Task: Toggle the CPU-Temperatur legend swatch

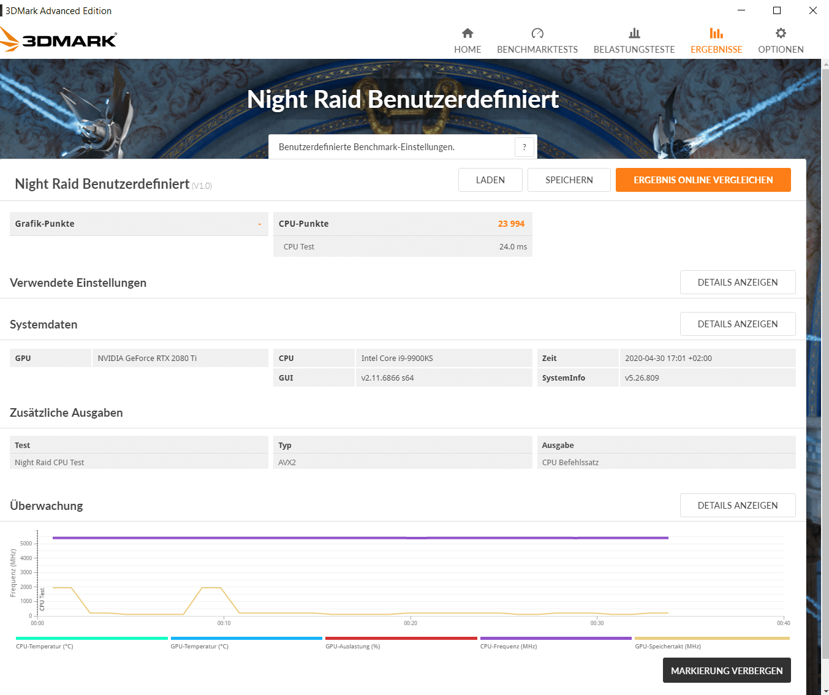Action: tap(91, 638)
